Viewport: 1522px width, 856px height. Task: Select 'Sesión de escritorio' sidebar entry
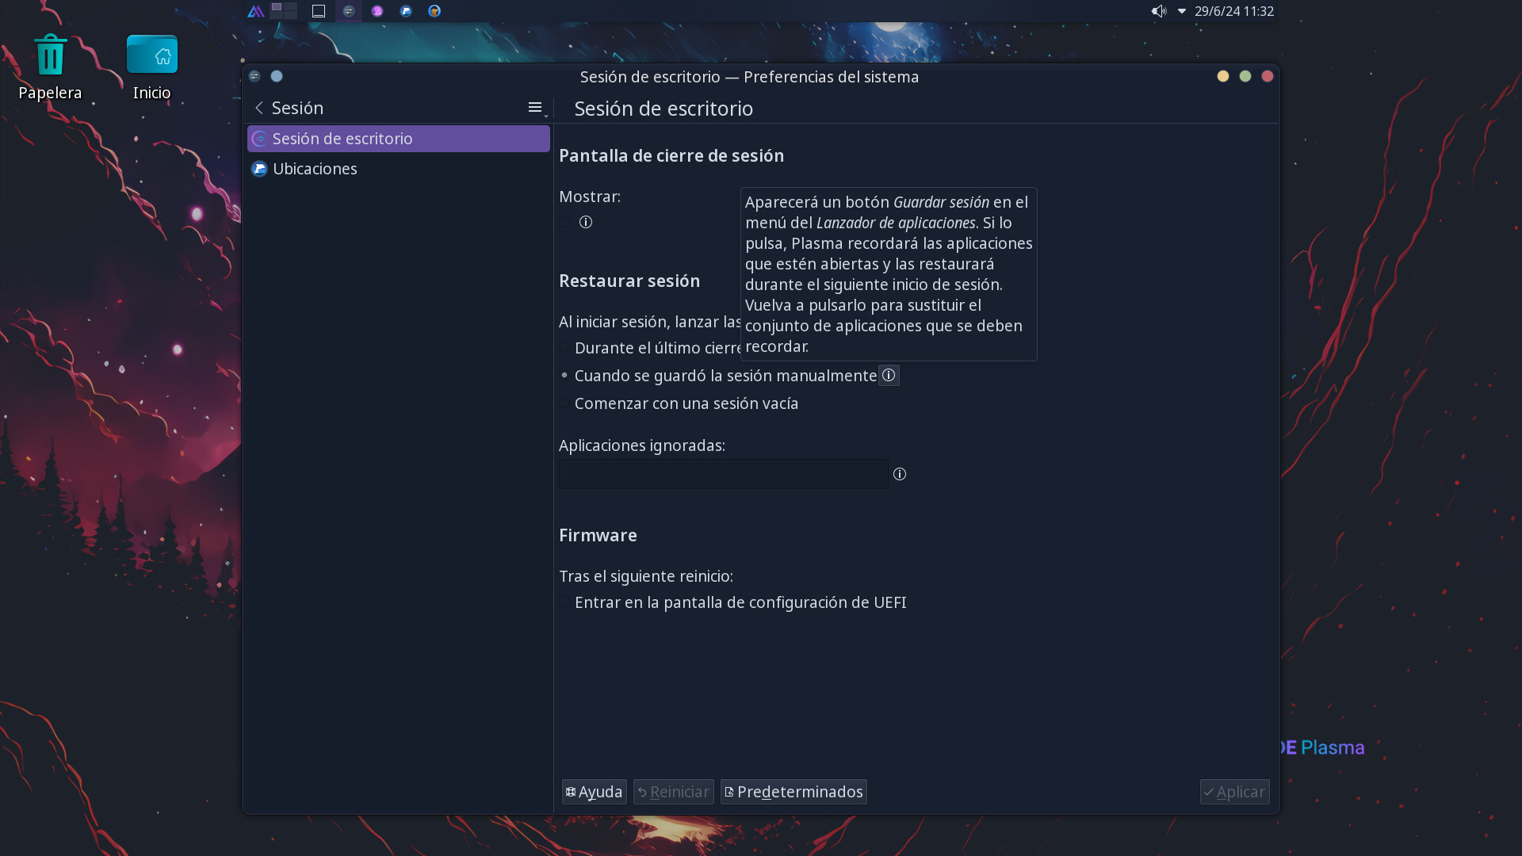(x=342, y=139)
